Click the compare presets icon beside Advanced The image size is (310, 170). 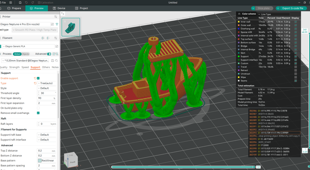[57, 54]
